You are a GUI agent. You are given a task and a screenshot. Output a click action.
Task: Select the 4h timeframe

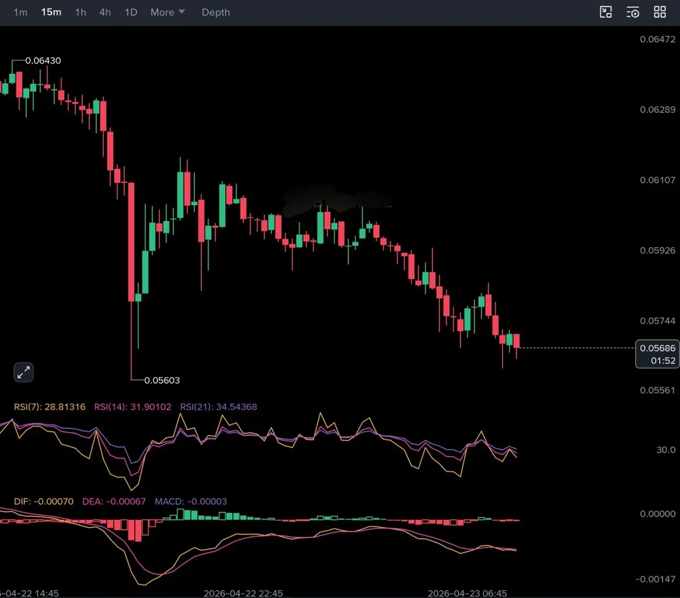(x=105, y=12)
